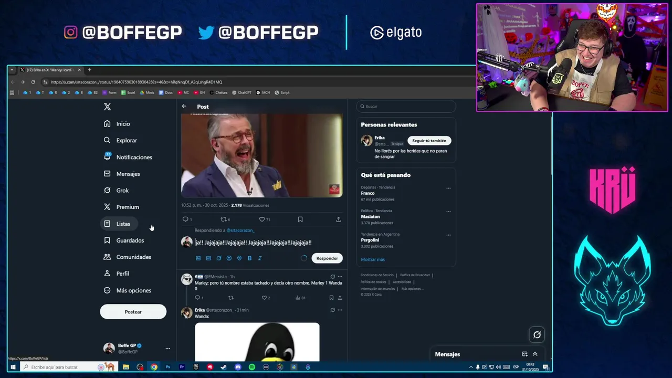Open the Maslaton trending topic
This screenshot has width=672, height=378.
370,217
